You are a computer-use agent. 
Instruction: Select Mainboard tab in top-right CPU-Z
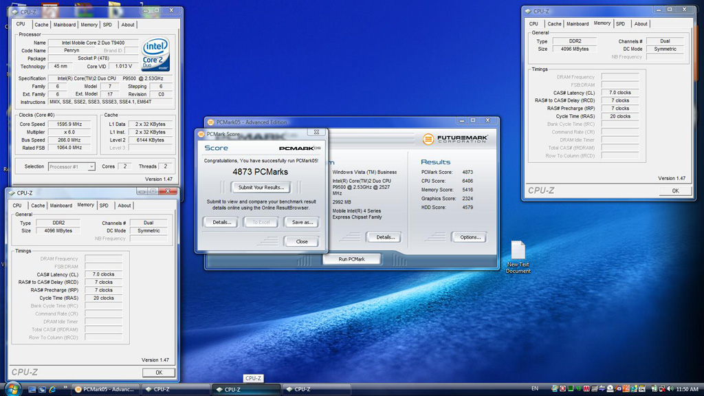[x=577, y=24]
